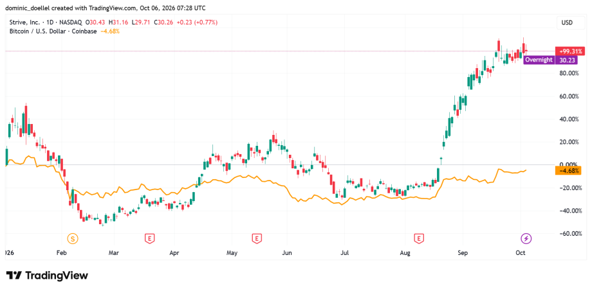Click the 80.00% axis value
This screenshot has height=291, width=592.
coord(568,73)
